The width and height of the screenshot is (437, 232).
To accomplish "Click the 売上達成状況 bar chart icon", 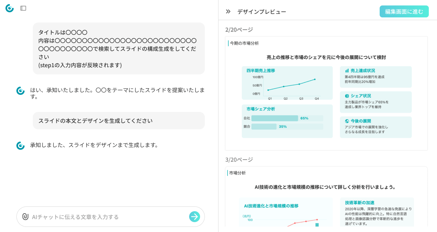I will pyautogui.click(x=347, y=71).
